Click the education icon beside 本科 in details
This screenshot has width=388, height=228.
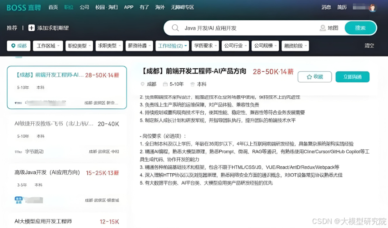click(x=192, y=84)
